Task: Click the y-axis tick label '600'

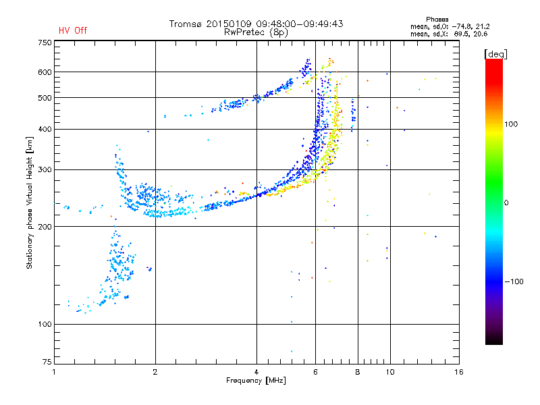Action: point(45,72)
